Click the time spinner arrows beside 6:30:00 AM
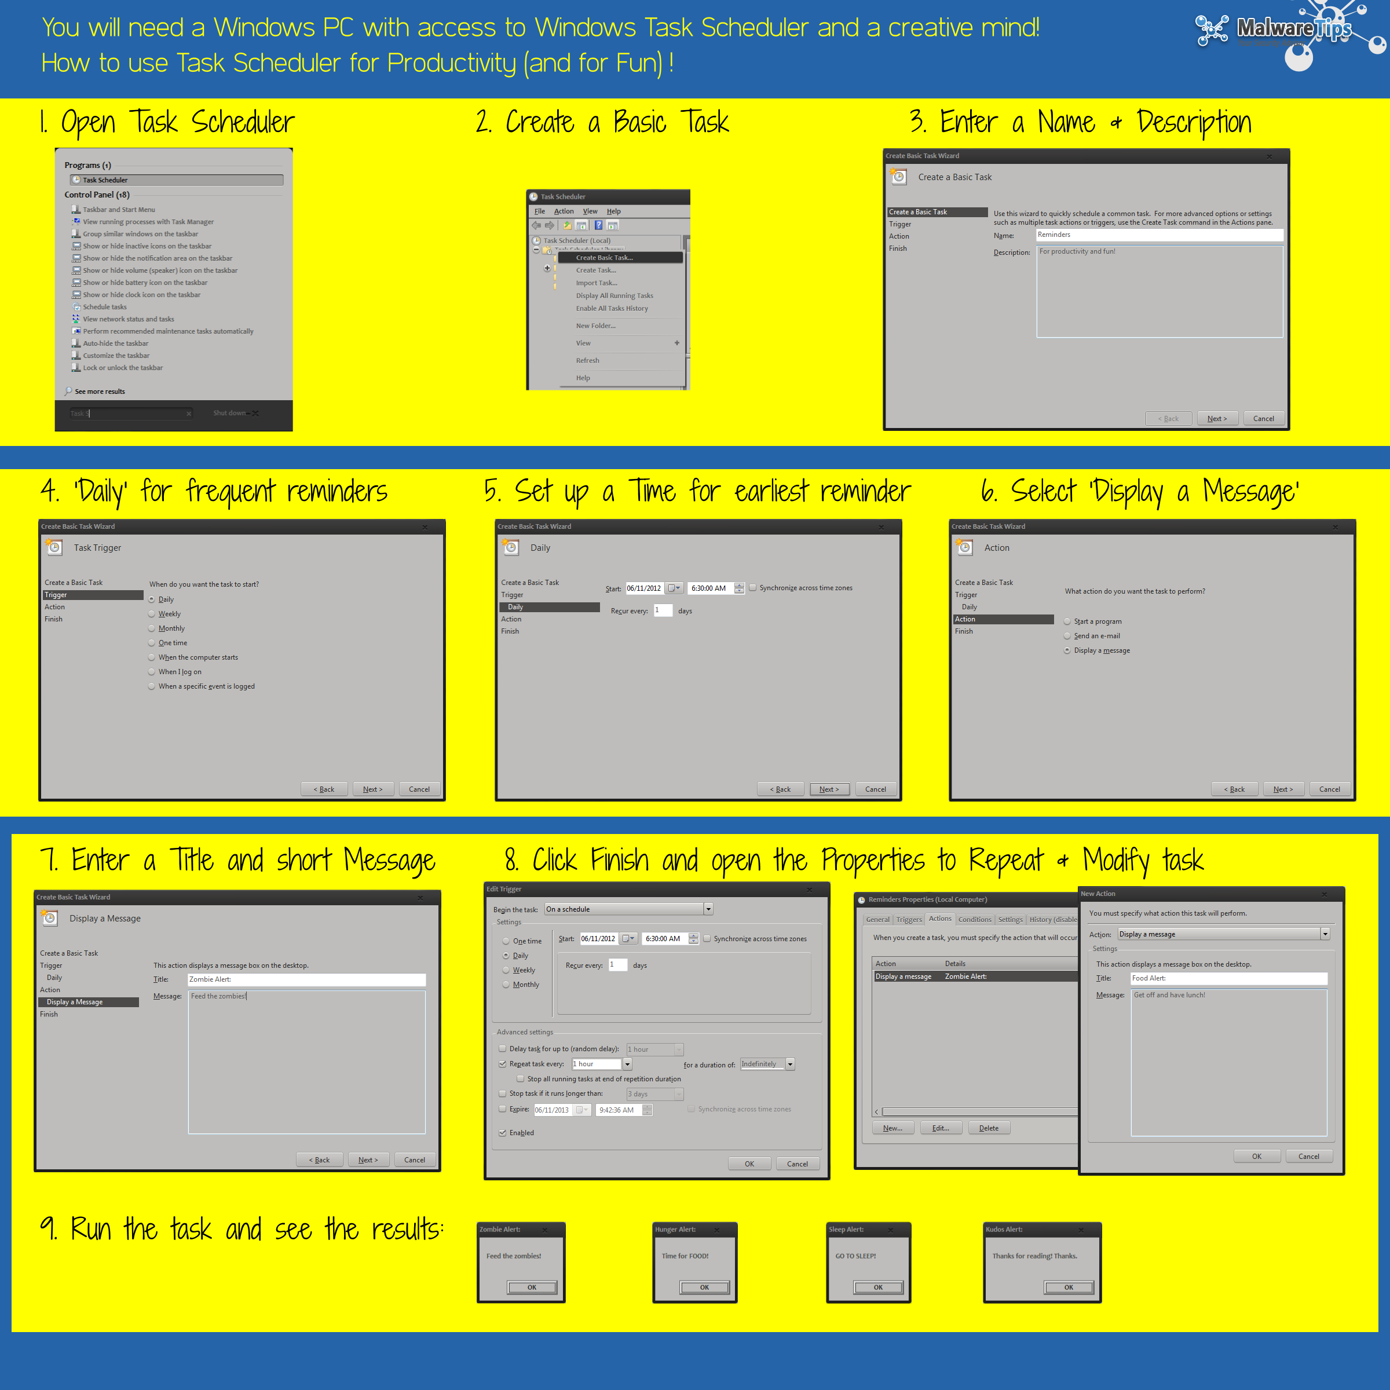 (x=739, y=588)
